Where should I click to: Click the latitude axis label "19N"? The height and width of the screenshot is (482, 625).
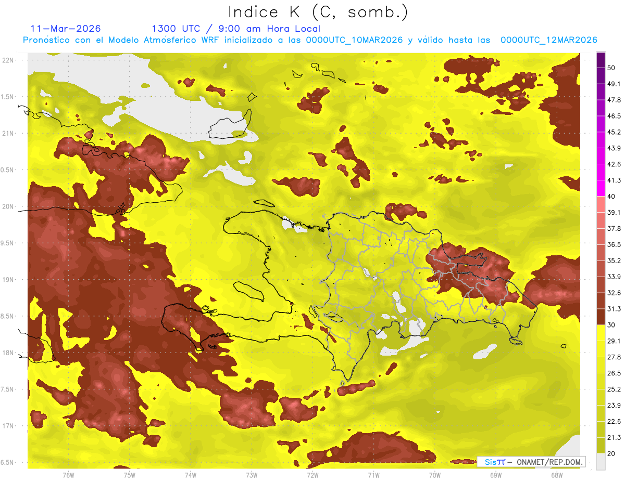coord(8,280)
